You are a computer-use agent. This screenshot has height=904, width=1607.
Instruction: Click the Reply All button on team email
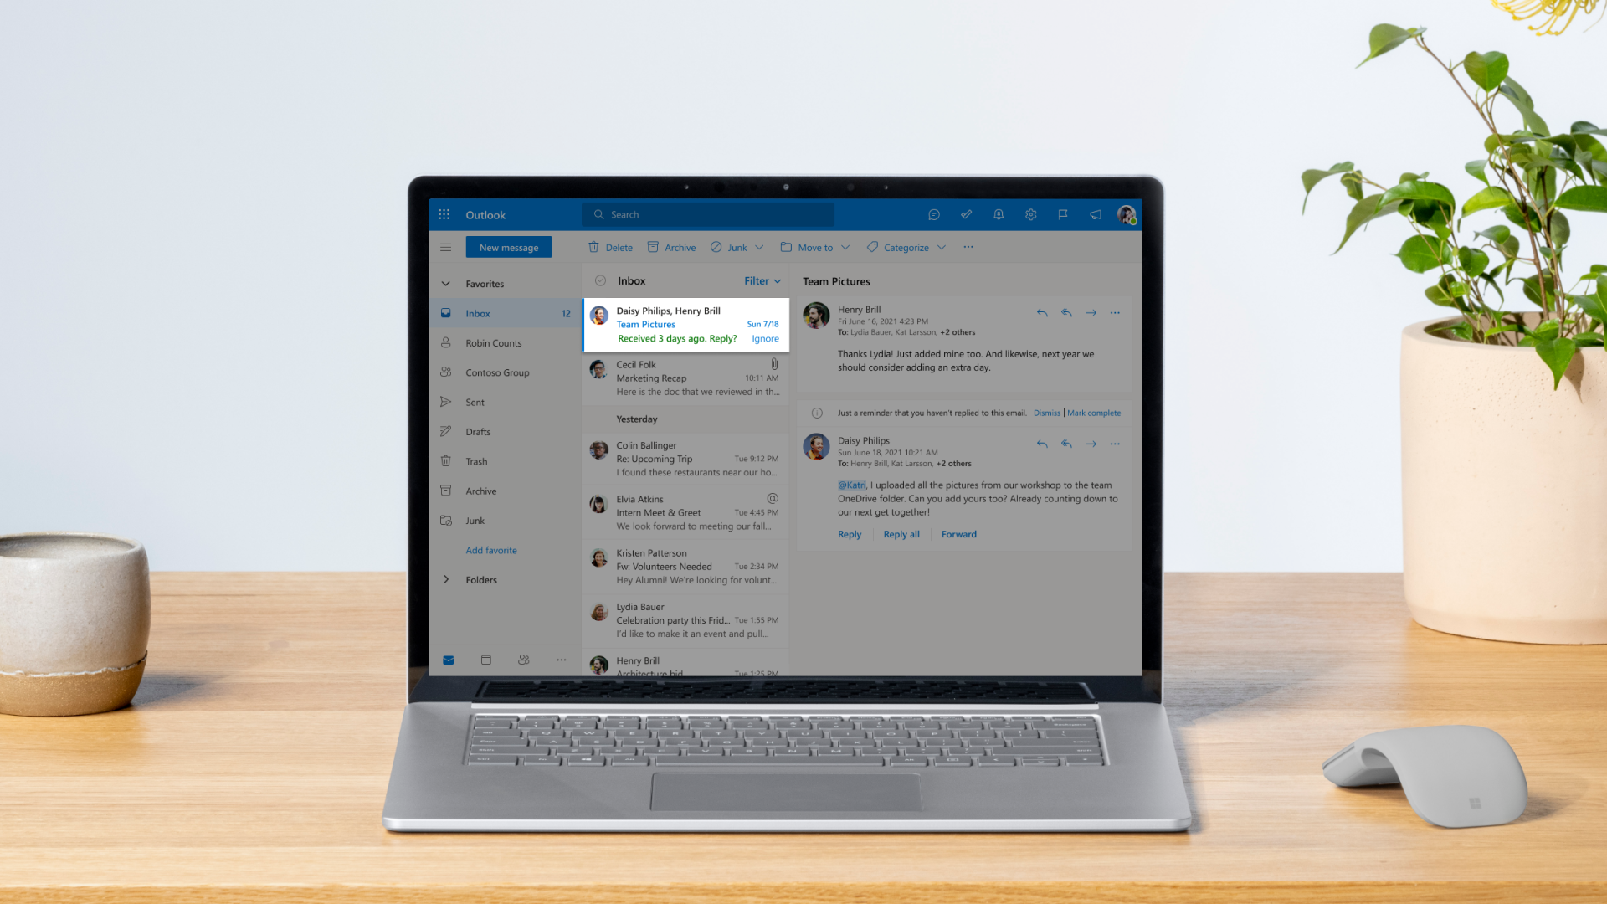(901, 534)
